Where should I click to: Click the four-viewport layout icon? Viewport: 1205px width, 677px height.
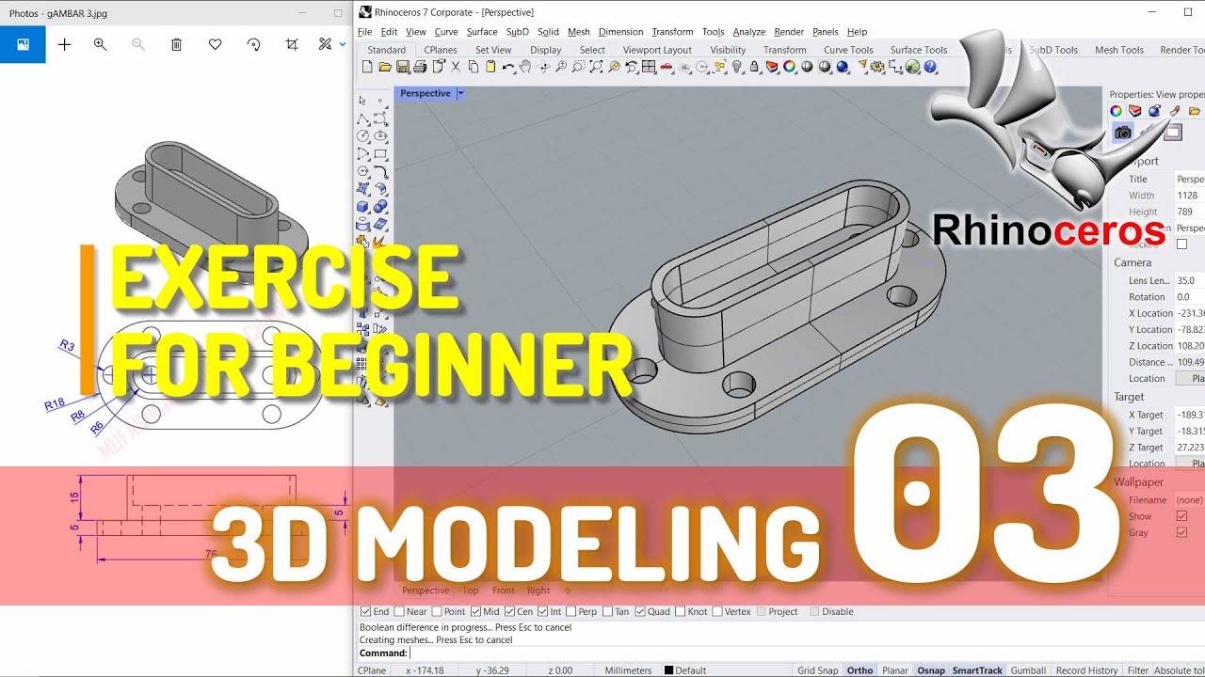tap(648, 67)
